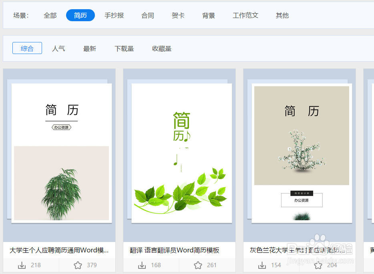Select the 简历 scene category

[80, 15]
